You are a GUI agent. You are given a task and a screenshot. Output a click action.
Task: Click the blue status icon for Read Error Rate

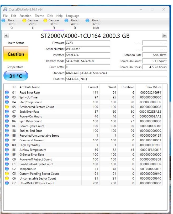click(7, 92)
